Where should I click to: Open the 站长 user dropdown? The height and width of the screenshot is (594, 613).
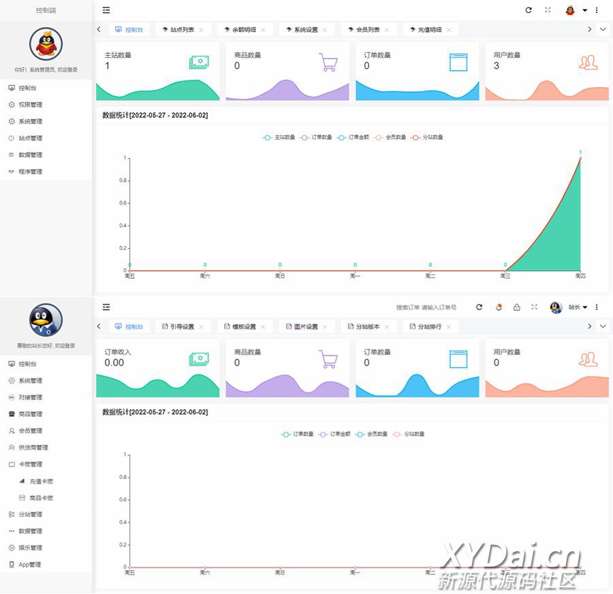578,307
